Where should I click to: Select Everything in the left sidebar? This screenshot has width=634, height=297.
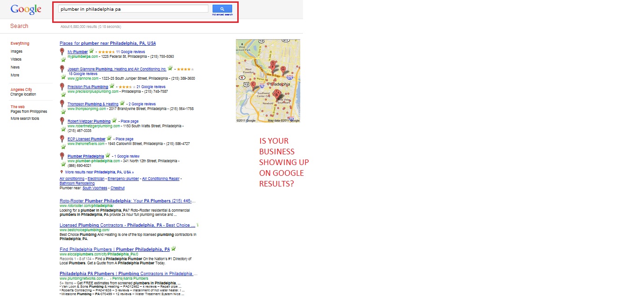[x=20, y=43]
